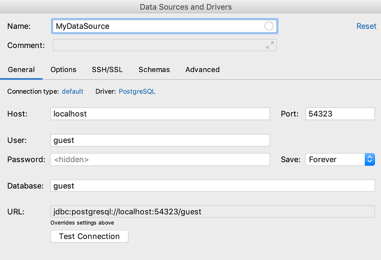Open the Save password dropdown set to Forever
Image resolution: width=381 pixels, height=260 pixels.
[x=340, y=159]
